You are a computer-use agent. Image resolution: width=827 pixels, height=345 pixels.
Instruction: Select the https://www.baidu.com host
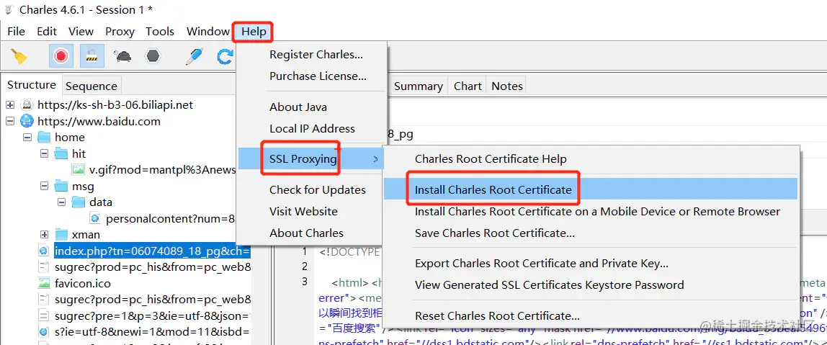99,121
